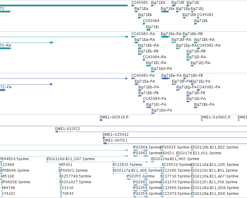Viewport: 247px width, 198px height.
Task: Click clone DME1-015H12 label
Action: point(116,135)
